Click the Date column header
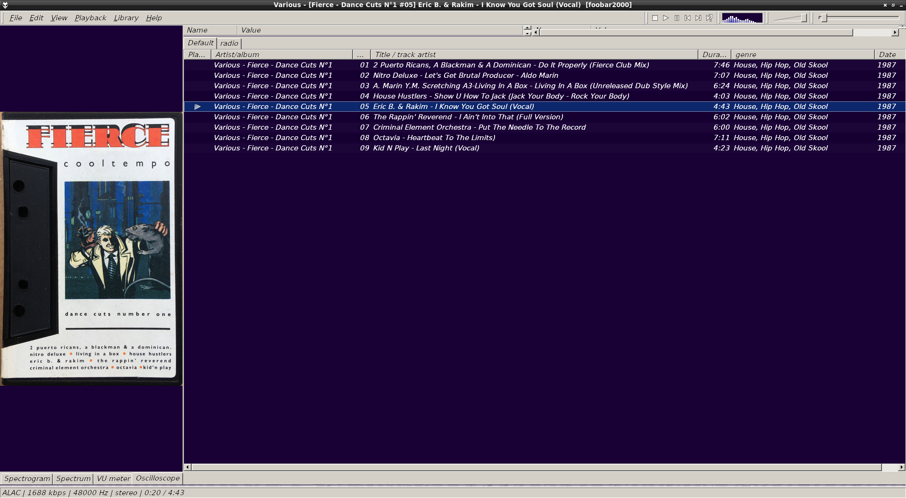 [890, 55]
